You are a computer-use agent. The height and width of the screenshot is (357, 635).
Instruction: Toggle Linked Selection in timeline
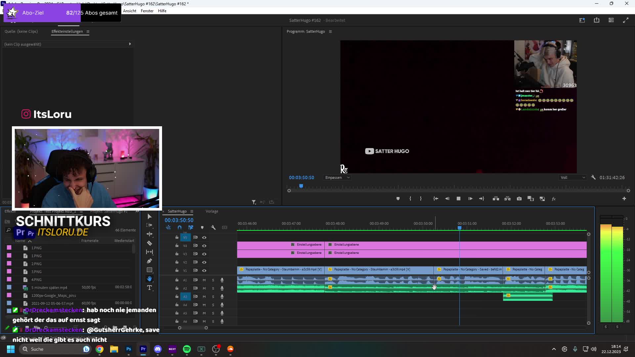[x=191, y=227]
